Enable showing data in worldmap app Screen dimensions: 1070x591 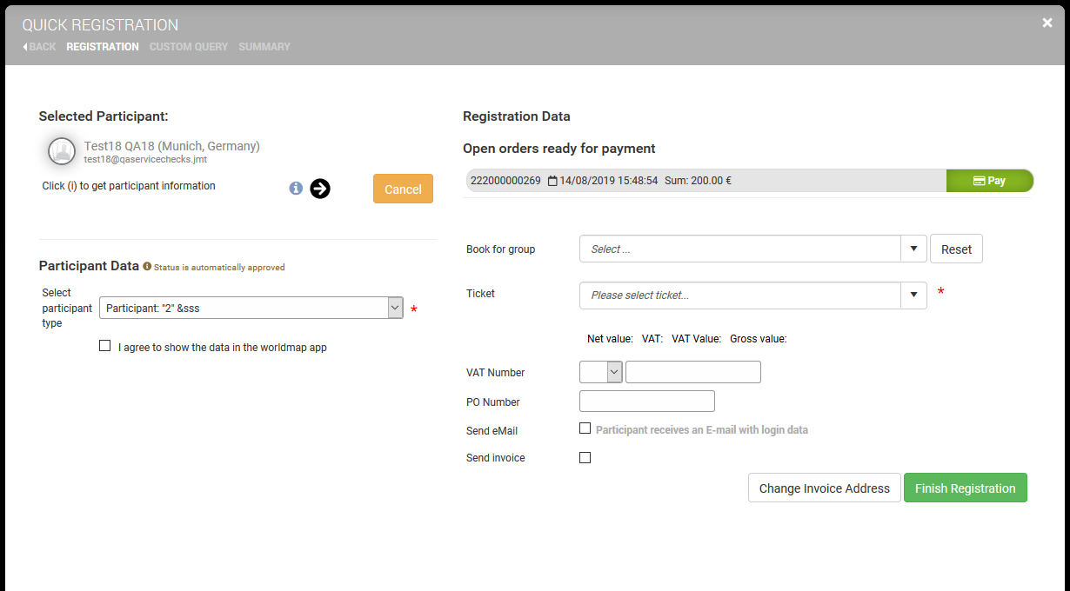(105, 346)
